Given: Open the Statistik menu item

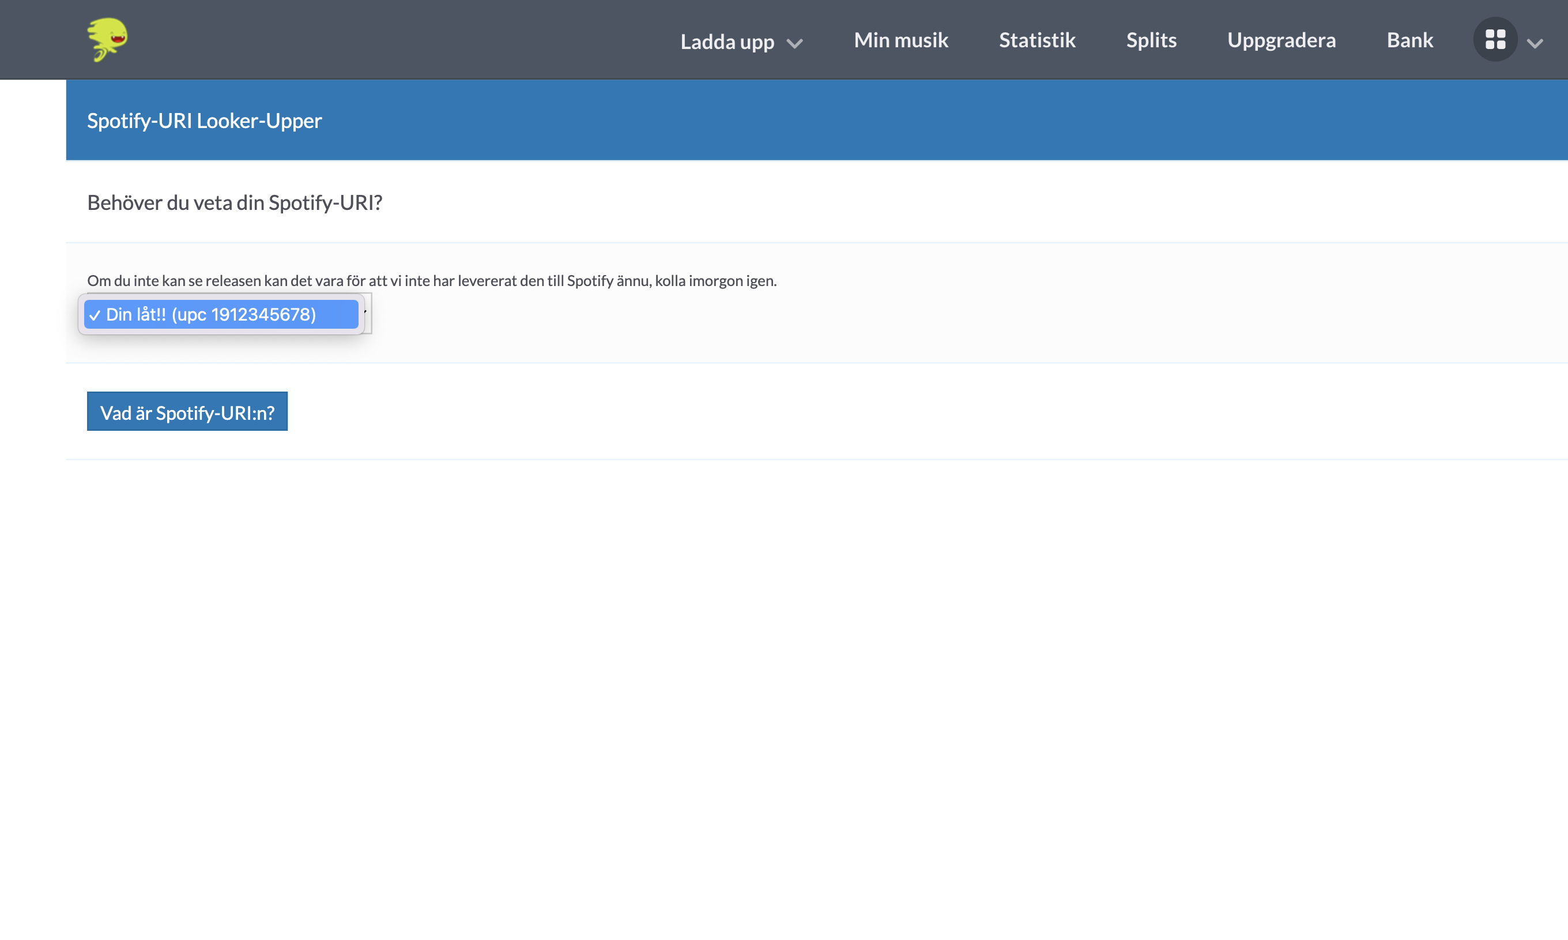Looking at the screenshot, I should click(1037, 40).
